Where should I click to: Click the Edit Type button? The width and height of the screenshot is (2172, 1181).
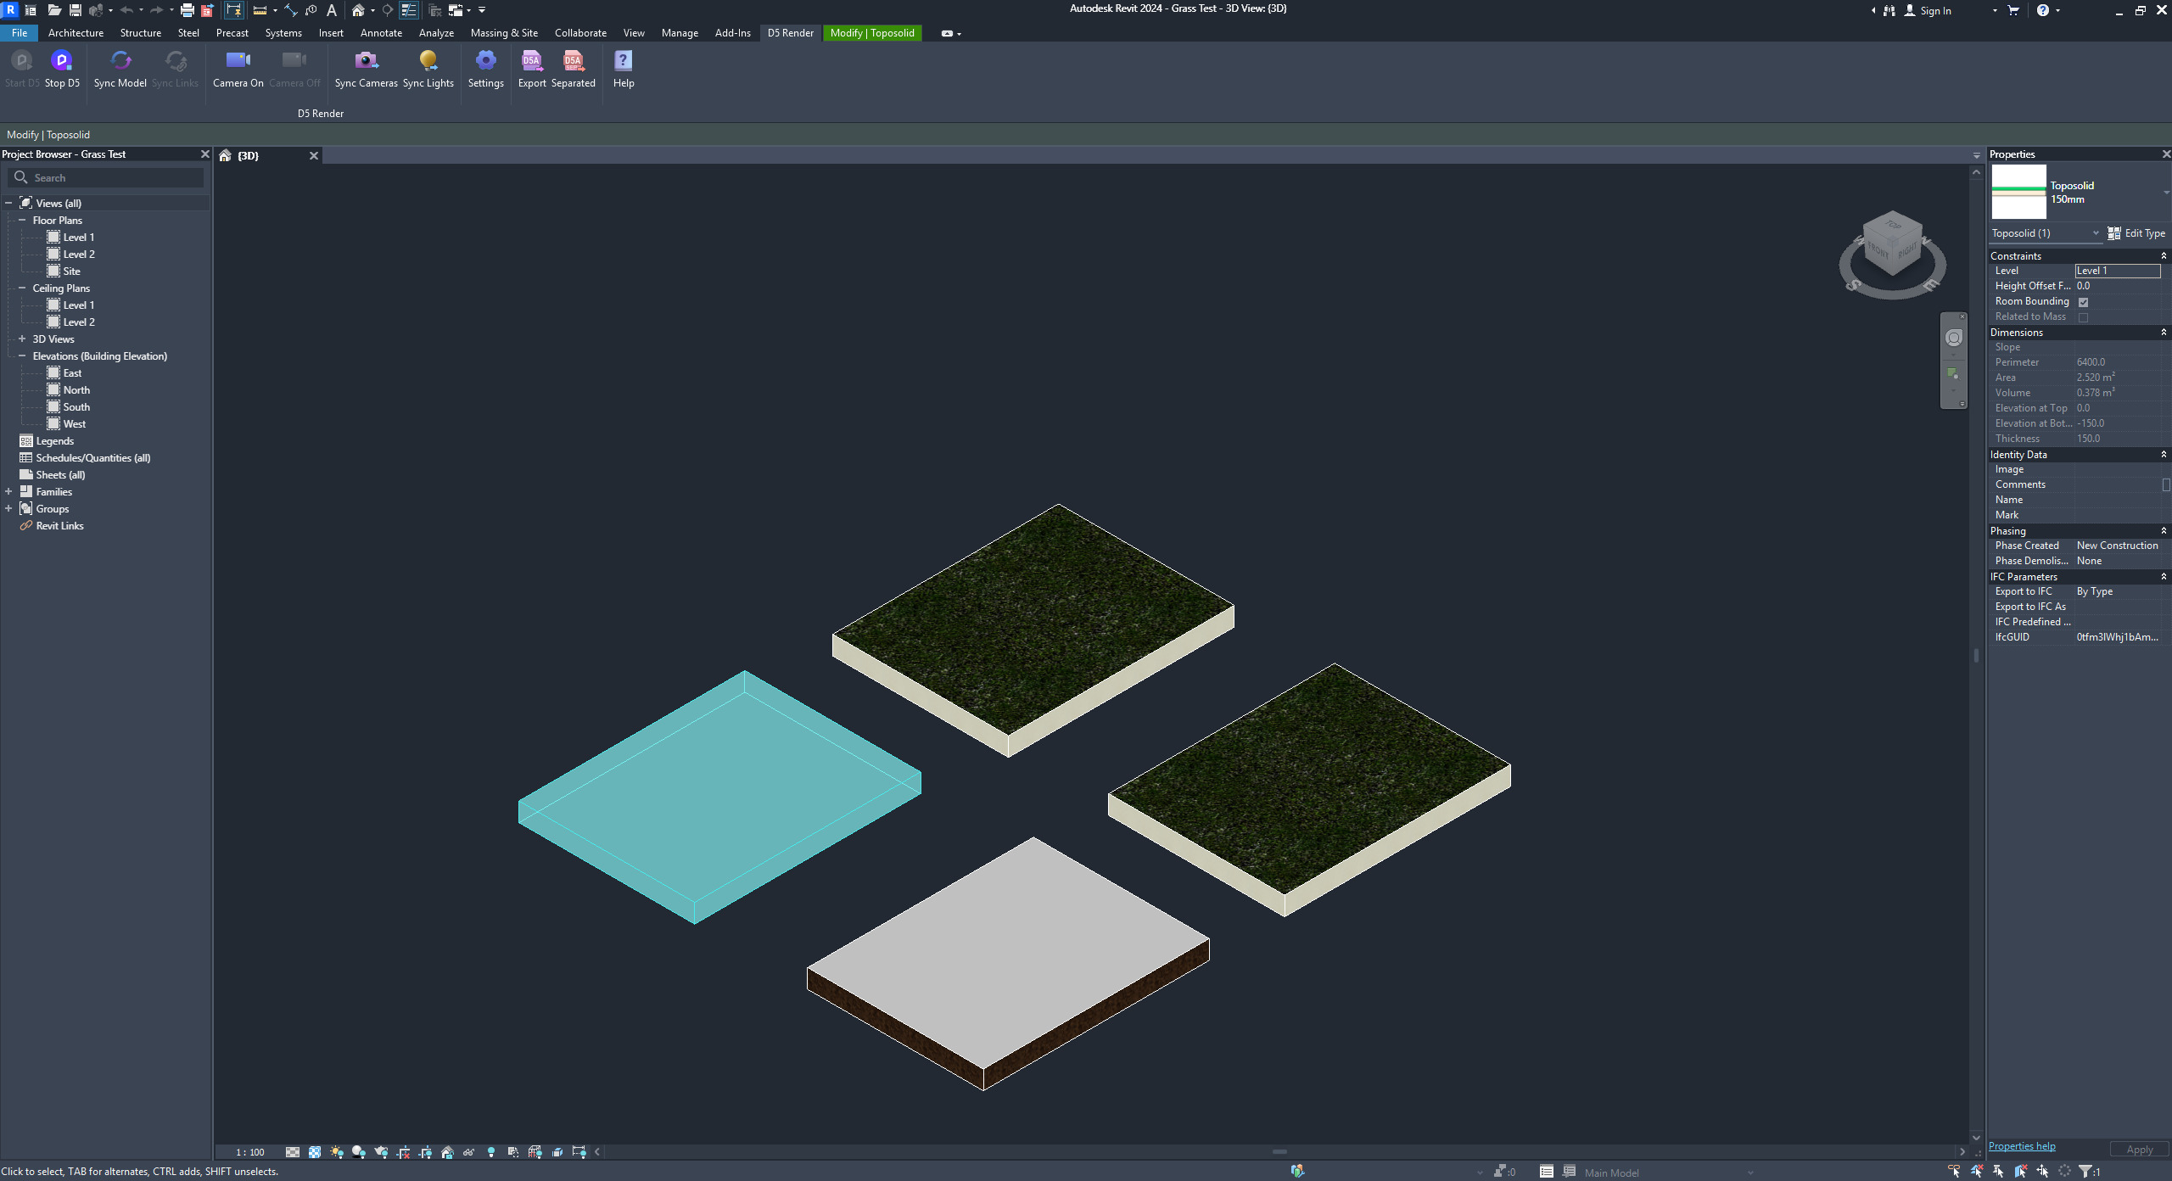[2136, 233]
